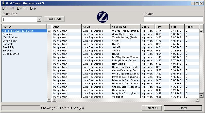The image size is (205, 113).
Task: Choose the iTrip Stations playlist
Action: [10, 37]
